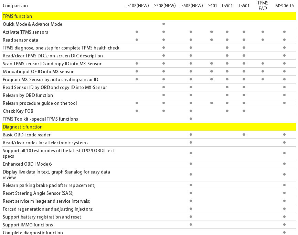The image size is (298, 235).
Task: Click Reset SAS dot under MS906 TS
Action: click(x=284, y=193)
